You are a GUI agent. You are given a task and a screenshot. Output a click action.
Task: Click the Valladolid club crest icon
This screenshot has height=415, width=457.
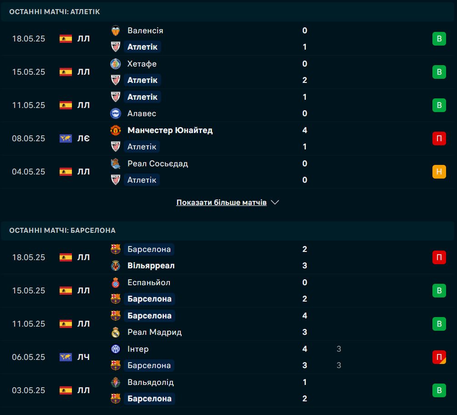click(116, 382)
